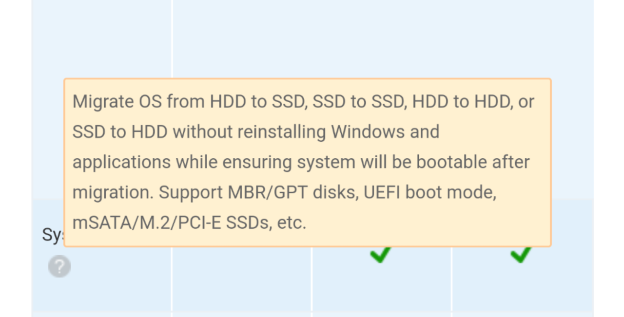The width and height of the screenshot is (624, 317).
Task: Click the partially hidden "Sy" row label
Action: coord(53,235)
